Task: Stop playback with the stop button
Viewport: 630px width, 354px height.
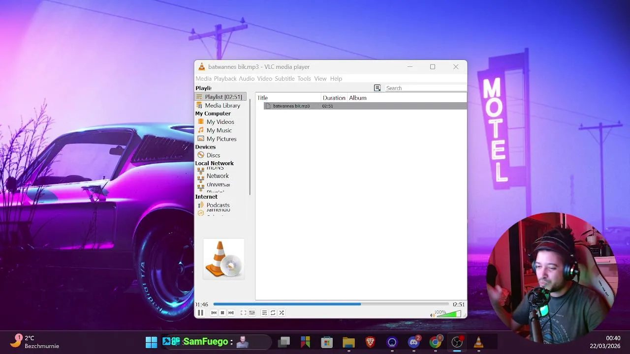Action: pyautogui.click(x=222, y=313)
